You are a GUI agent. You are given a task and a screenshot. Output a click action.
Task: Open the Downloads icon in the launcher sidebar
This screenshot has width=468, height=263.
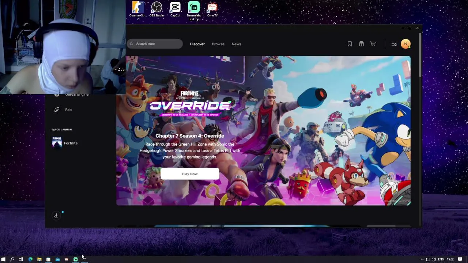click(56, 216)
